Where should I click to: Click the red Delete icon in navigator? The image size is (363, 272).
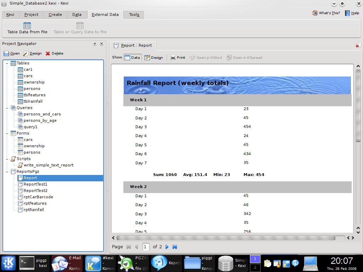click(x=48, y=53)
